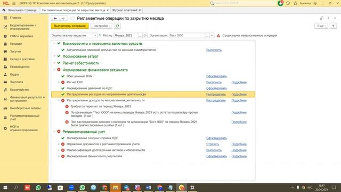
Task: Open Производство section in sidebar
Action: pyautogui.click(x=20, y=67)
